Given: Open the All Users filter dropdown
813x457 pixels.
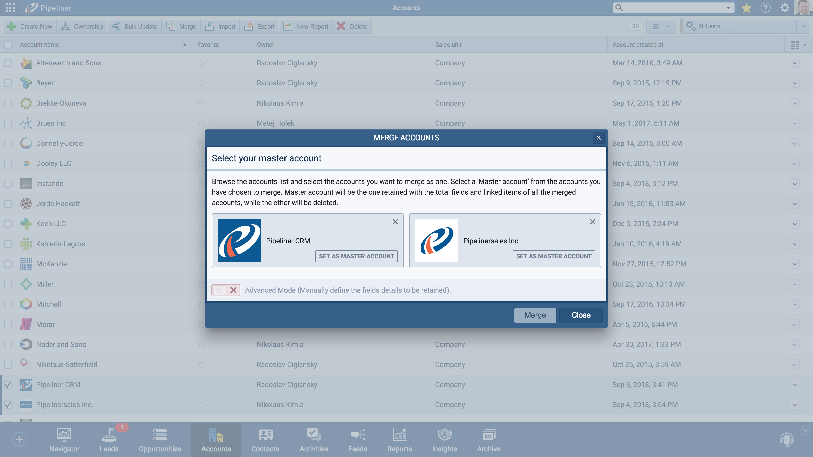Looking at the screenshot, I should pyautogui.click(x=804, y=26).
